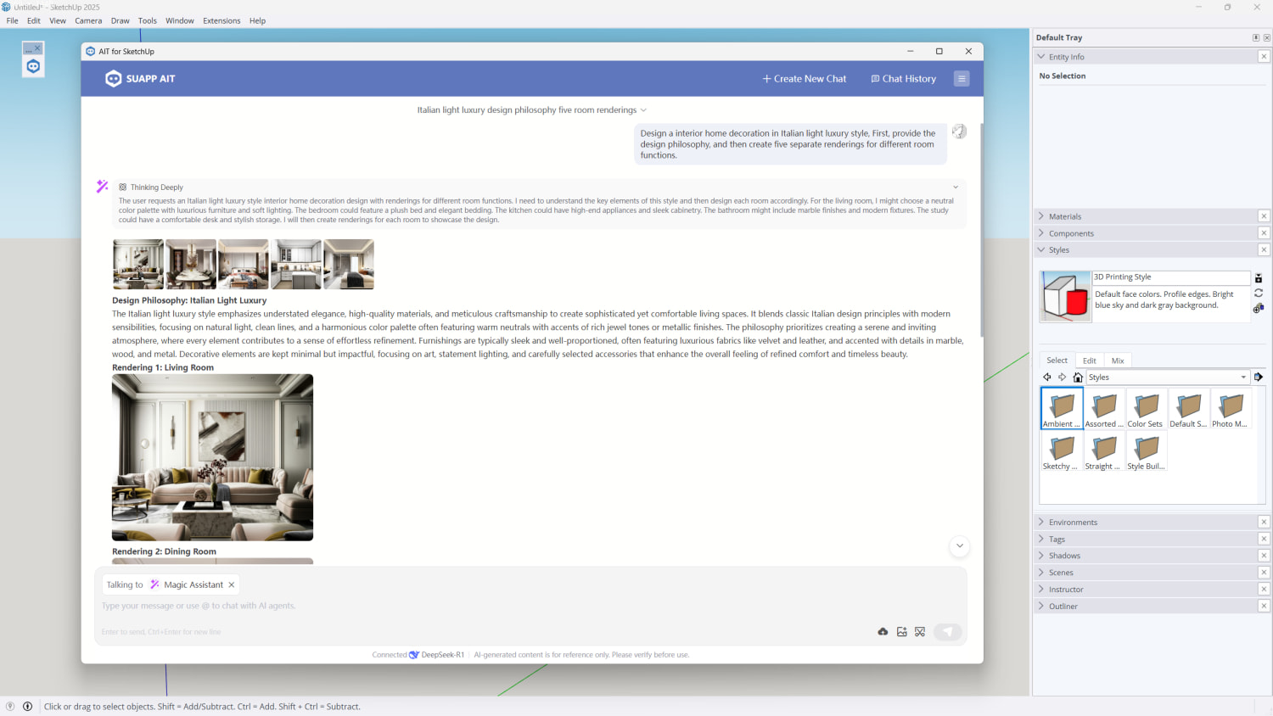Image resolution: width=1273 pixels, height=716 pixels.
Task: Click the Living Room rendering image
Action: pos(212,457)
